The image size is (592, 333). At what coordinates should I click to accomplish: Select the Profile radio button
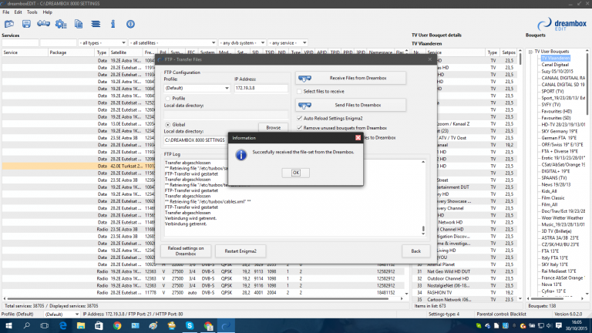(168, 99)
